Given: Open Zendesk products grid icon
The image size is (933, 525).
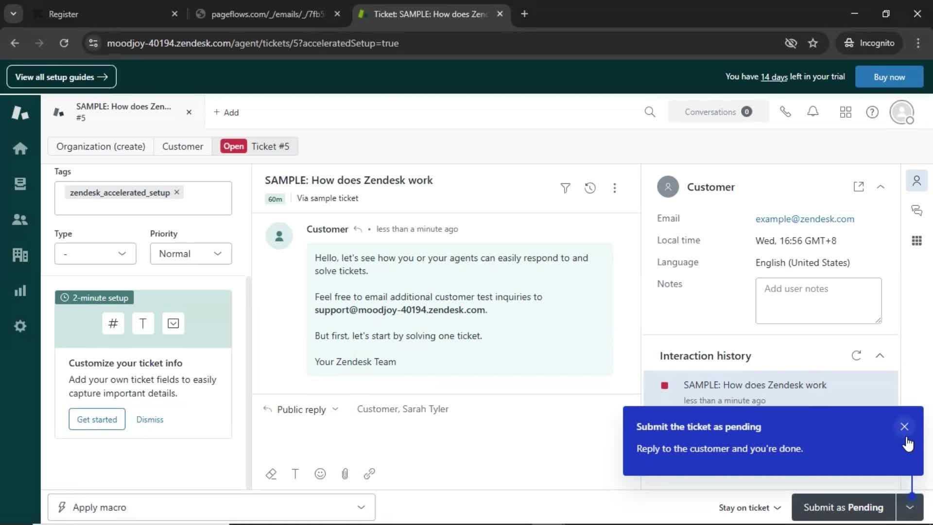Looking at the screenshot, I should coord(846,112).
